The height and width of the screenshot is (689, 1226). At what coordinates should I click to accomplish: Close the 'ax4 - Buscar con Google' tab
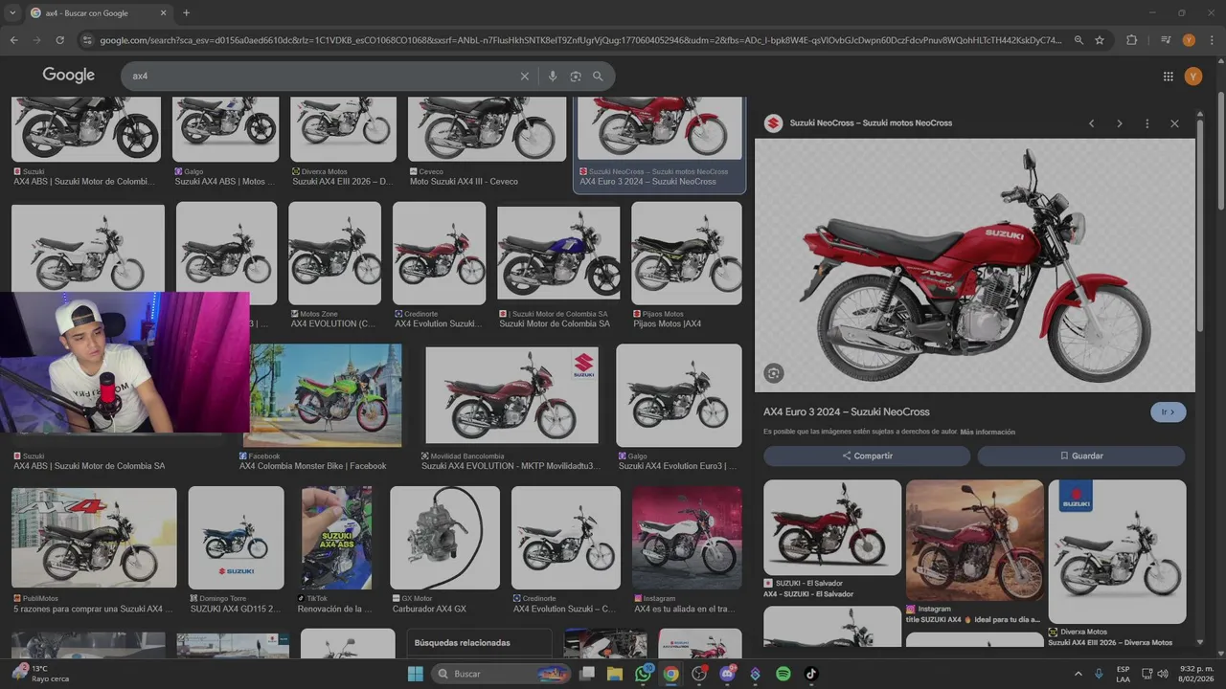point(163,13)
